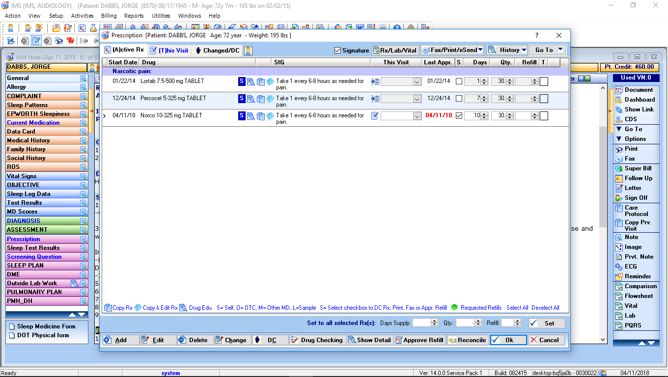Click the Add button

[x=121, y=340]
